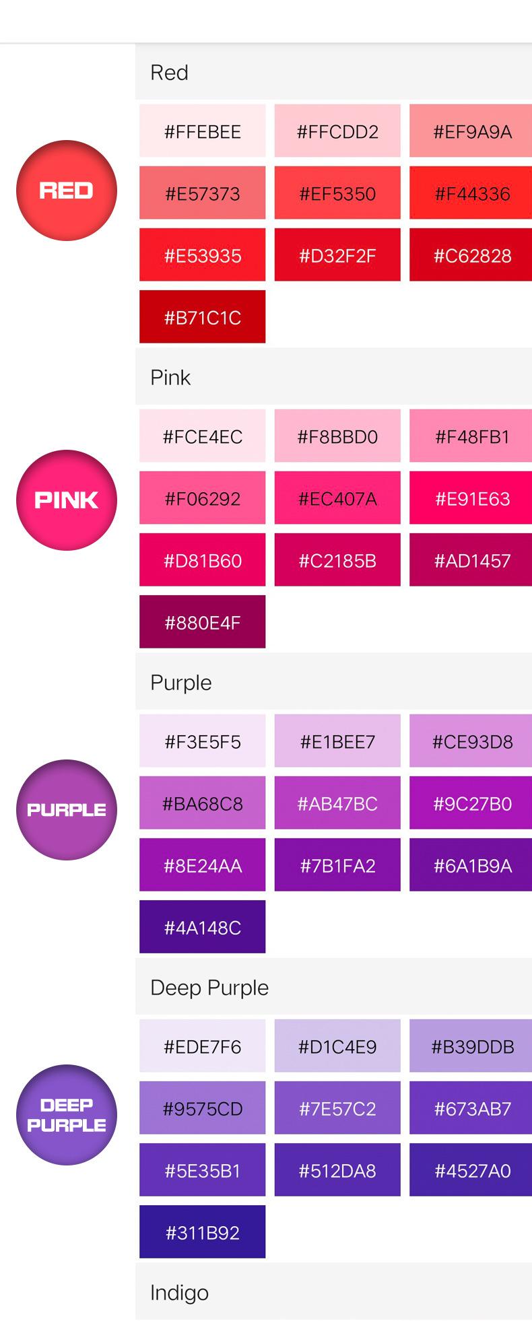Click the round PURPLE badge icon
The height and width of the screenshot is (1321, 532).
pos(67,810)
